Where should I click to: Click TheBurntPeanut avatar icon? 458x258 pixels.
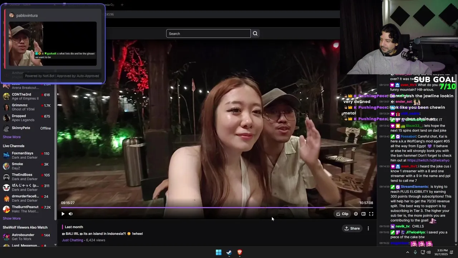(6, 209)
